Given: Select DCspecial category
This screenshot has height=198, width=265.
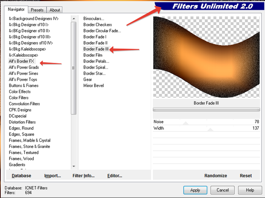Looking at the screenshot, I should pyautogui.click(x=17, y=116).
